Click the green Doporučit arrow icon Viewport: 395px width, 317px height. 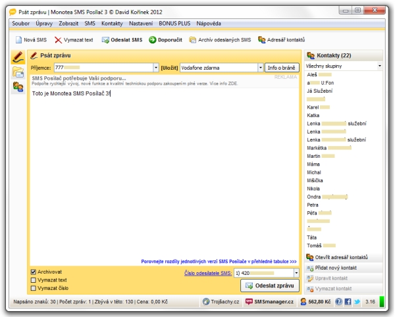(153, 39)
